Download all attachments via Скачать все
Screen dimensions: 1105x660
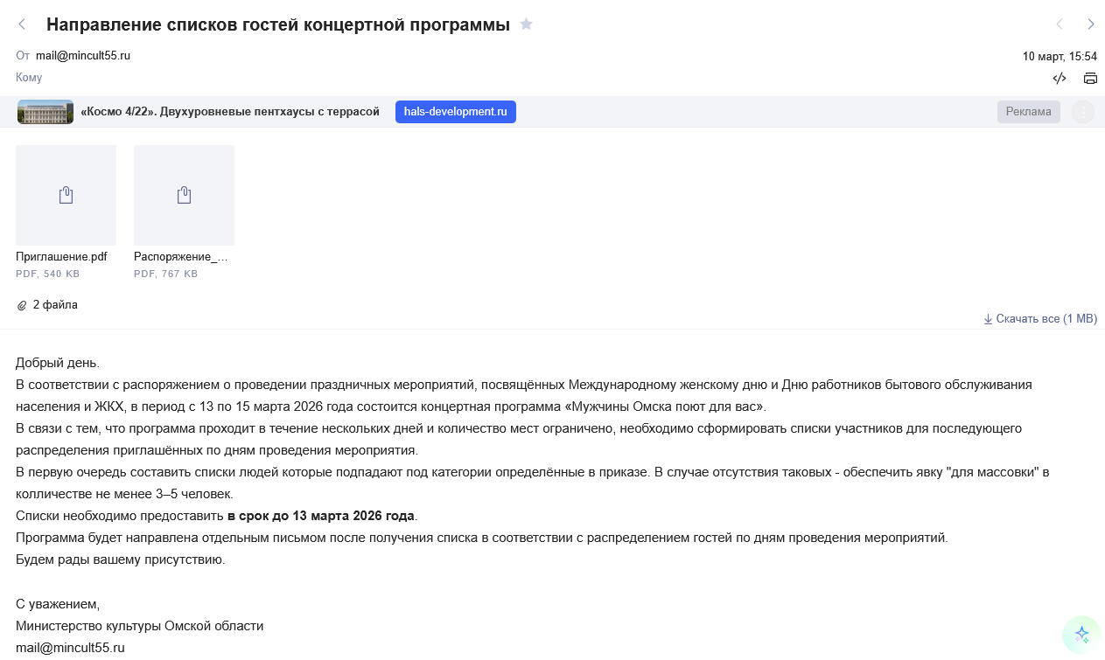tap(1040, 319)
